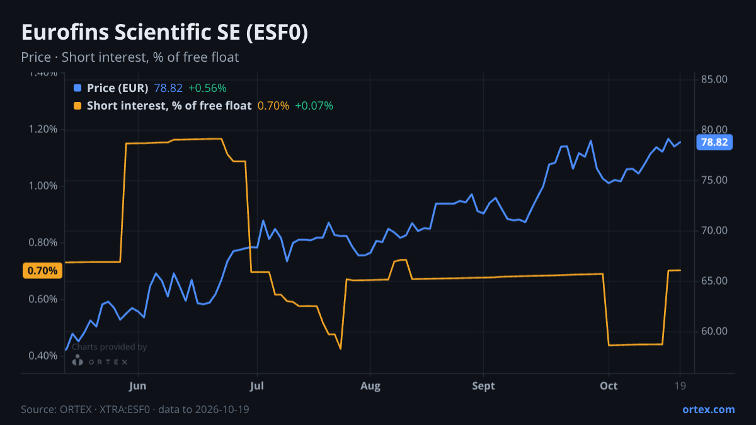Click the Source: ORTEX footer text
The width and height of the screenshot is (756, 425).
[135, 409]
